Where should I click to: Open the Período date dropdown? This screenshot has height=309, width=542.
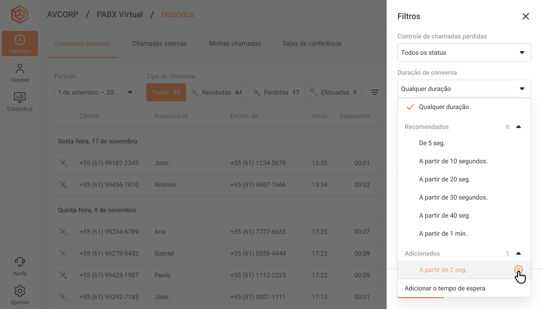pos(96,92)
